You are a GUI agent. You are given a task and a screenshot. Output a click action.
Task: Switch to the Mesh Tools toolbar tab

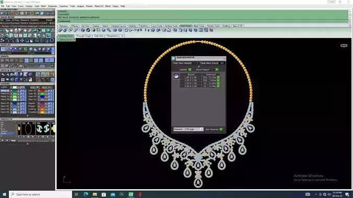[x=199, y=26]
